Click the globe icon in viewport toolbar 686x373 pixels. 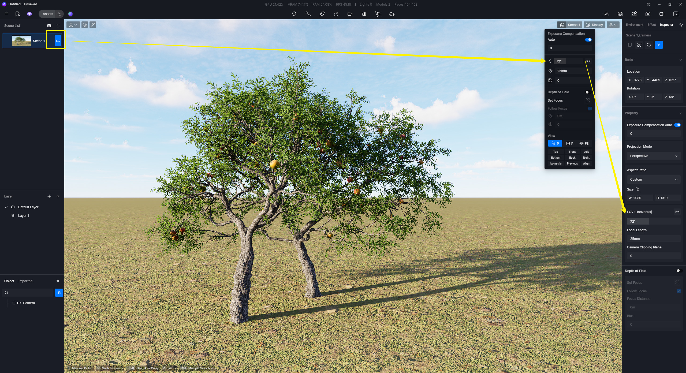(x=85, y=25)
